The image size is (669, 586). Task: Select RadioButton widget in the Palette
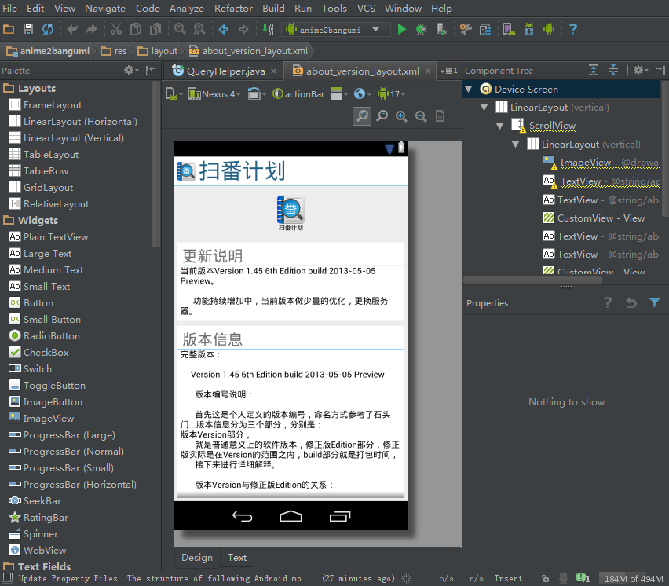(x=52, y=336)
